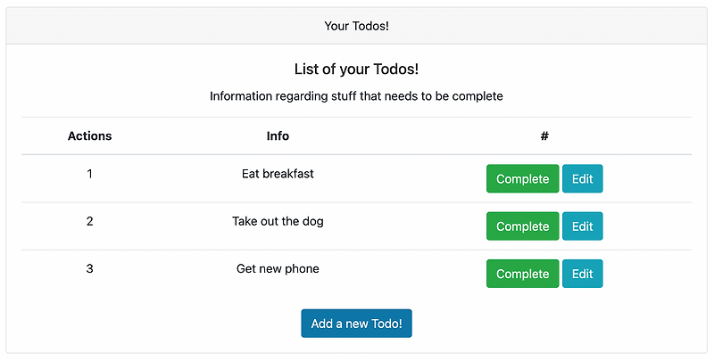Viewport: 714px width, 361px height.
Task: Click the Get new phone text
Action: tap(278, 268)
